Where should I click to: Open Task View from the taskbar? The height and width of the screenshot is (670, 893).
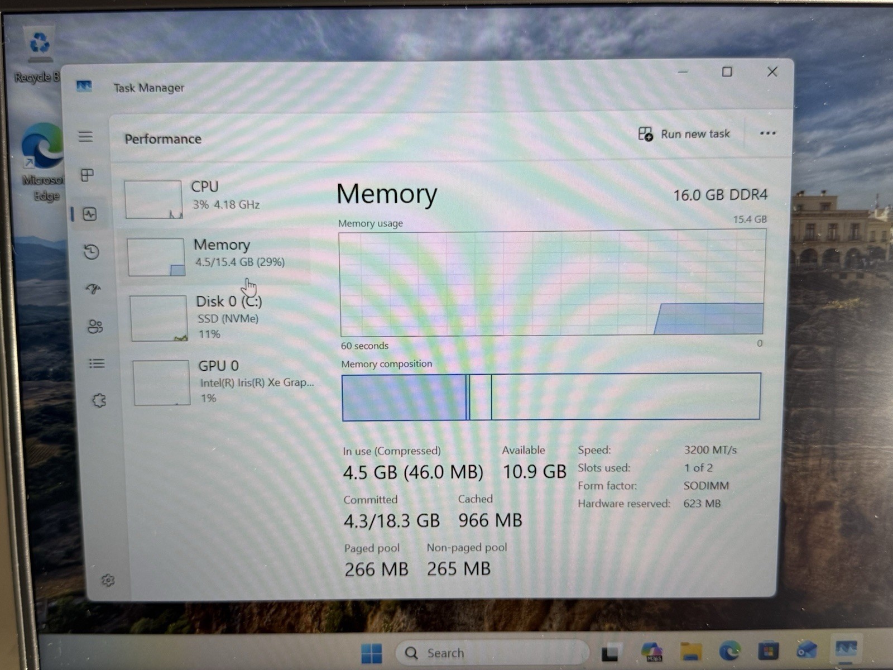610,652
